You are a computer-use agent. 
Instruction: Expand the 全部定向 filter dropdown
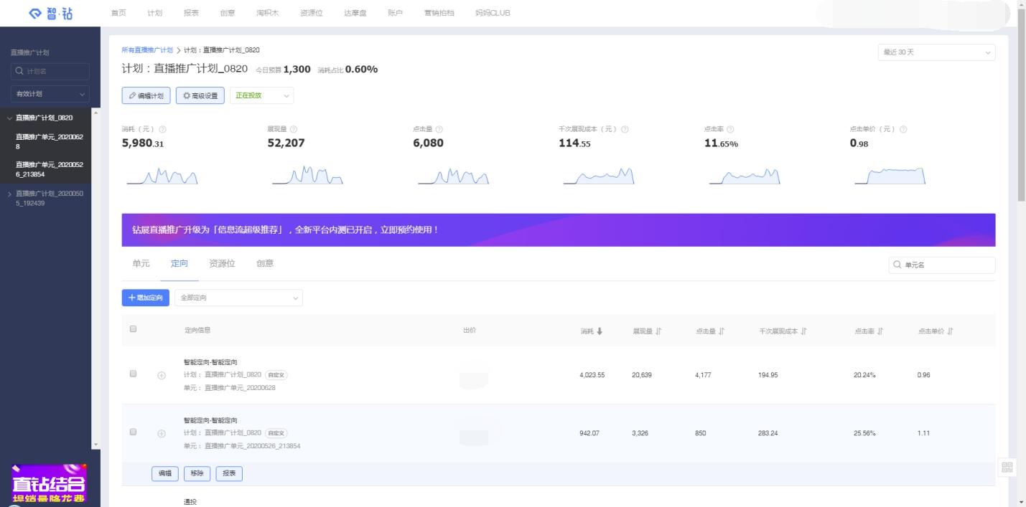(x=238, y=298)
